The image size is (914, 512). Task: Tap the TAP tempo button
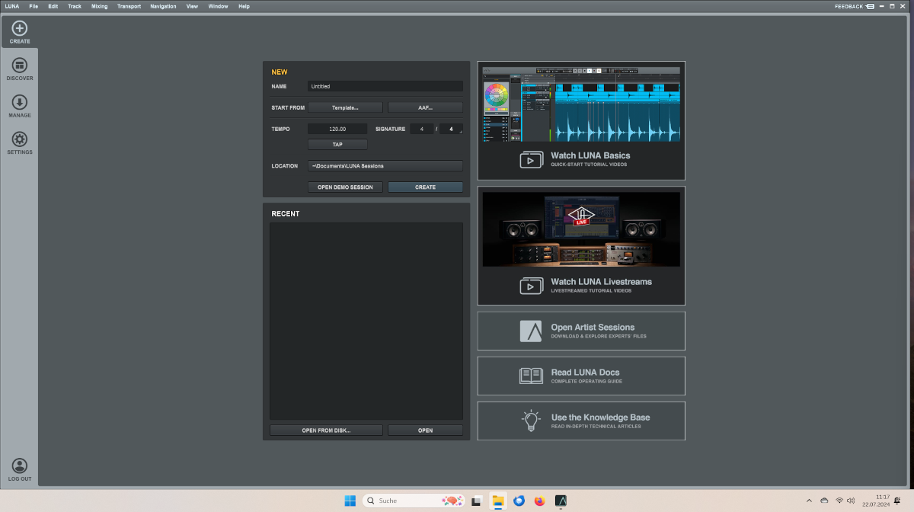click(x=337, y=144)
